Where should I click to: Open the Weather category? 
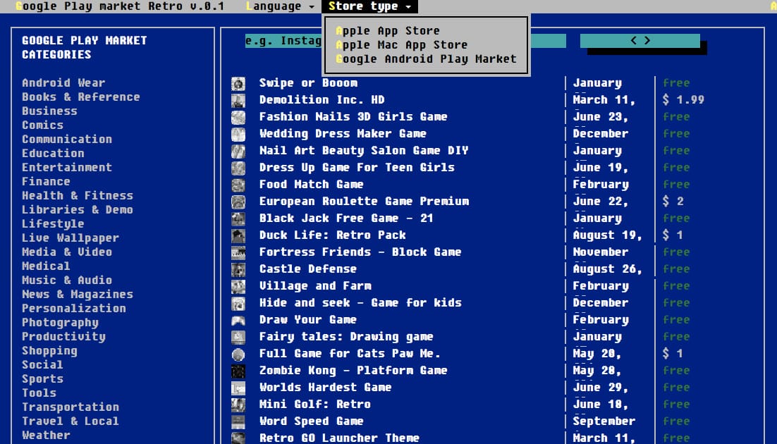(46, 436)
